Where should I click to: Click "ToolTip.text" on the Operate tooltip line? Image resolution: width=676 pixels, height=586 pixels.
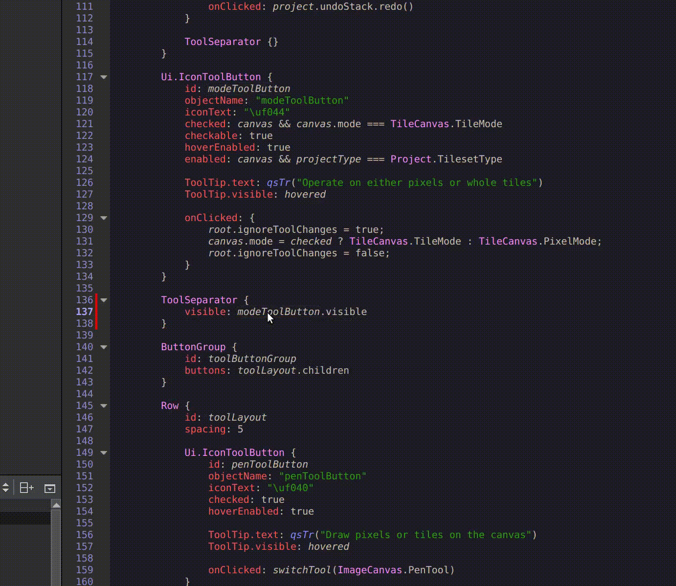(220, 182)
